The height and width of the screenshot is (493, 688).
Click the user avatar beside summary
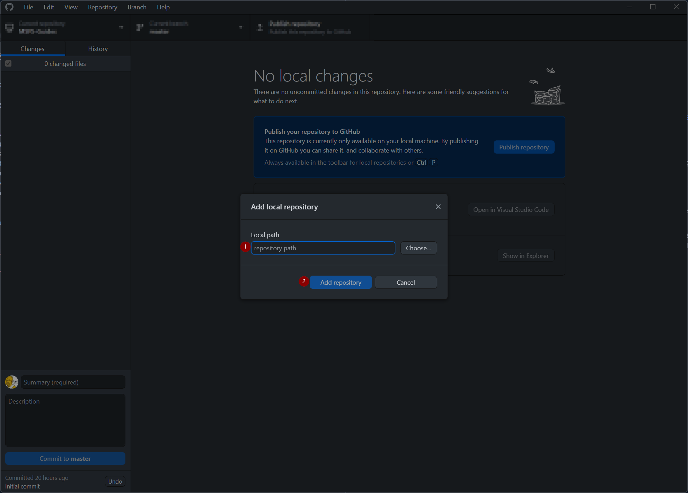point(12,382)
